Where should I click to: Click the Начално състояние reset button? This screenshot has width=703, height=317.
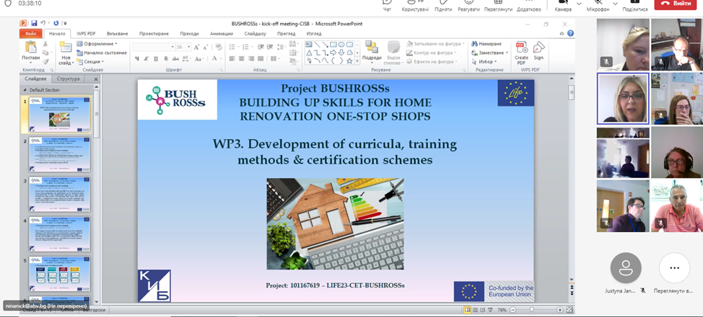(x=102, y=53)
